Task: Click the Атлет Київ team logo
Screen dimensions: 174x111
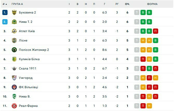Action: (14, 31)
